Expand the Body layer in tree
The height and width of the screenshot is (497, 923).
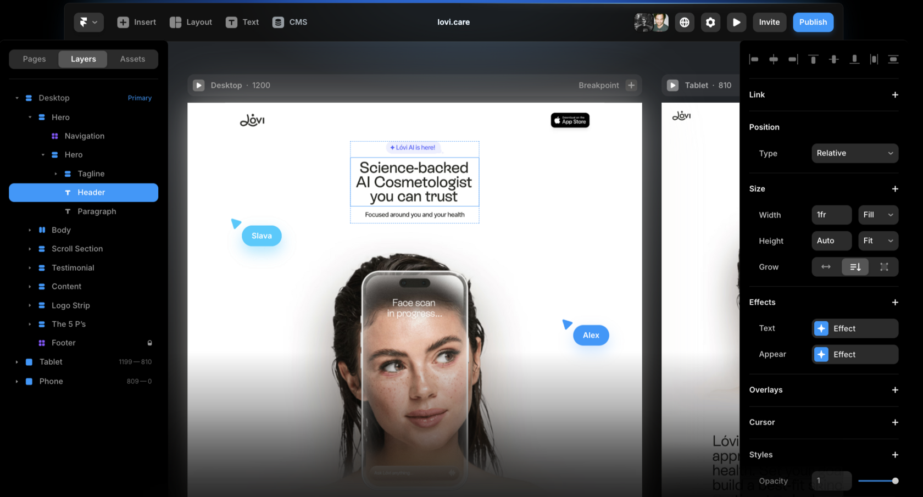(30, 230)
